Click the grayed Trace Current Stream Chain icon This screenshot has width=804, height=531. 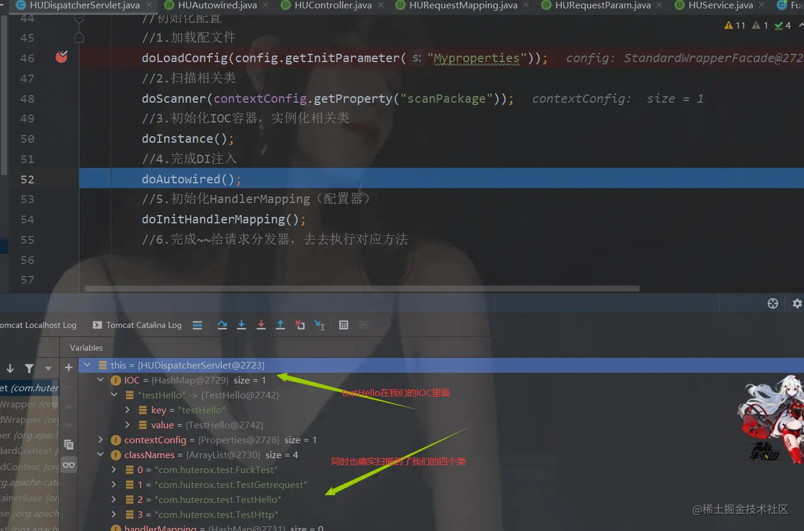pyautogui.click(x=363, y=325)
